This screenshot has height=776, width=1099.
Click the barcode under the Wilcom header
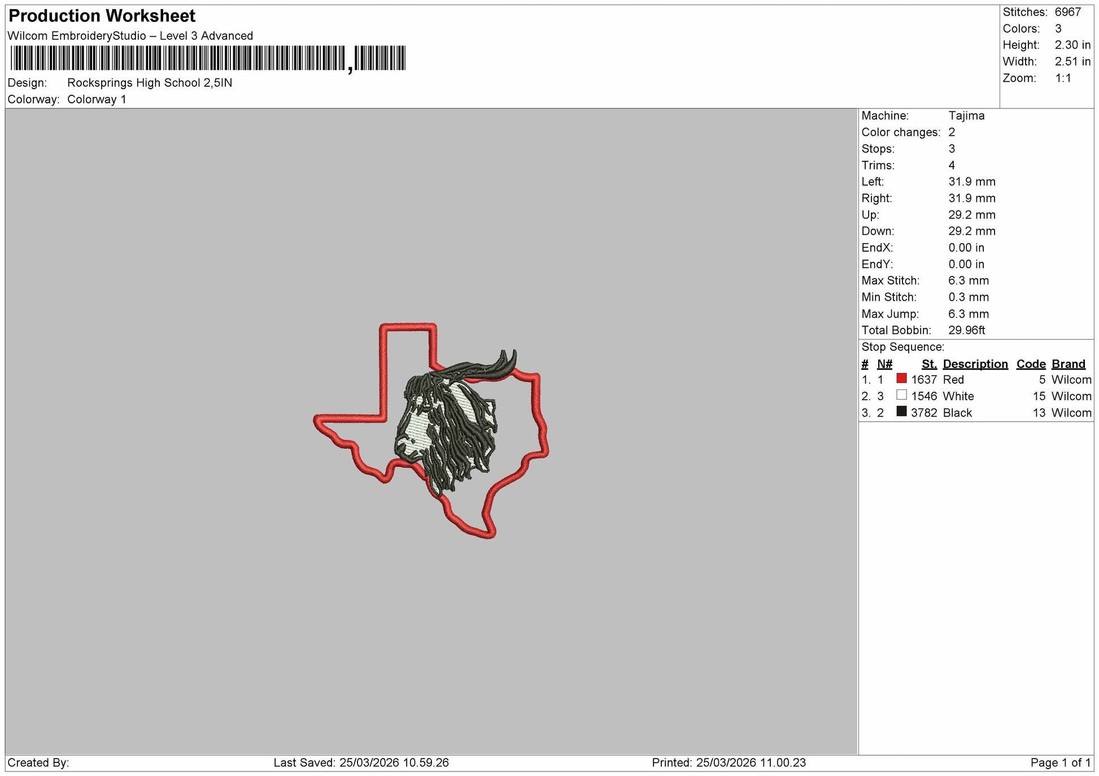[x=208, y=58]
